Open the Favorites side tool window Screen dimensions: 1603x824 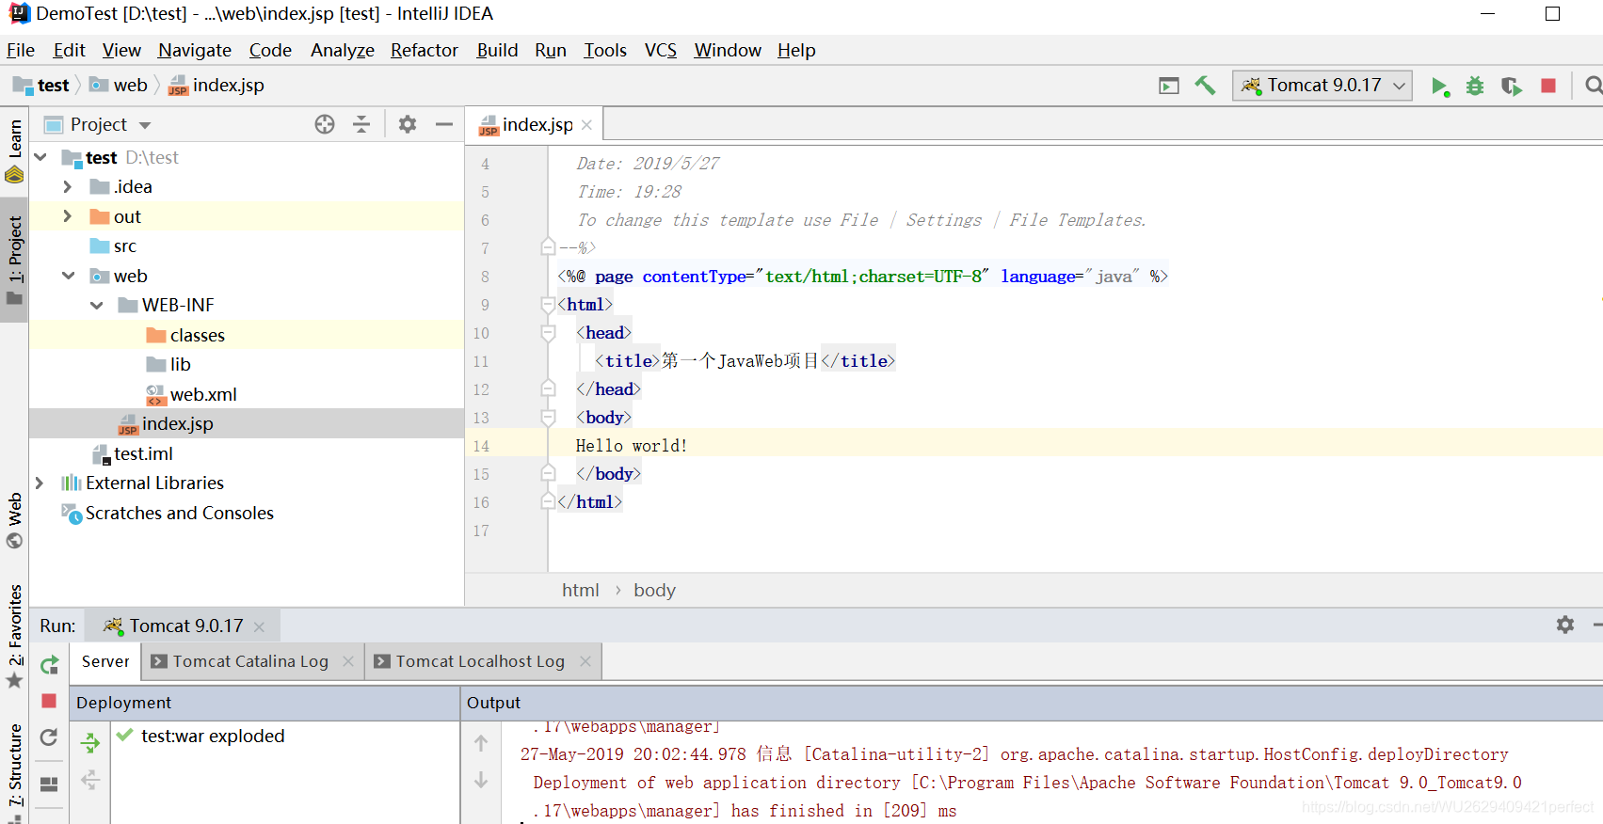click(x=14, y=637)
